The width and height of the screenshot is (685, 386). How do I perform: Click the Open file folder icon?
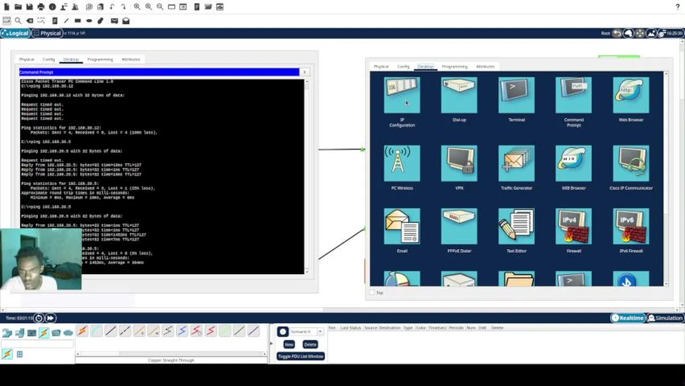[x=18, y=7]
